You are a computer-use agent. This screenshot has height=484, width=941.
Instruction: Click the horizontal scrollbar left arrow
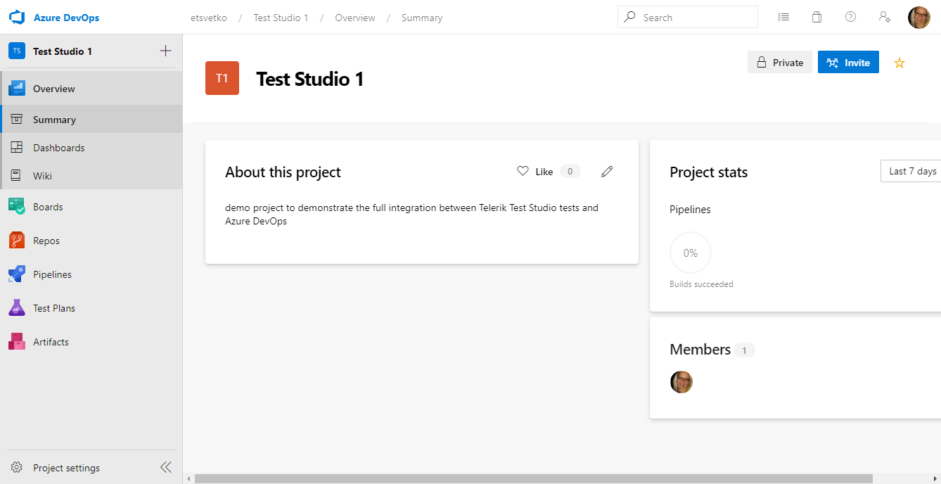point(188,478)
